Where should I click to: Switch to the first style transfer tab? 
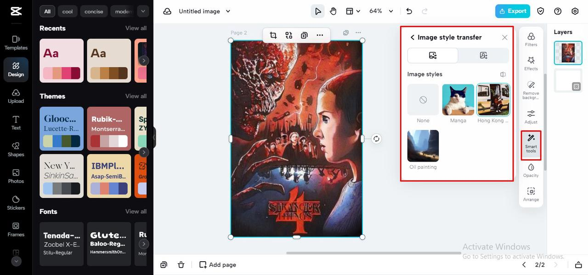coord(433,56)
